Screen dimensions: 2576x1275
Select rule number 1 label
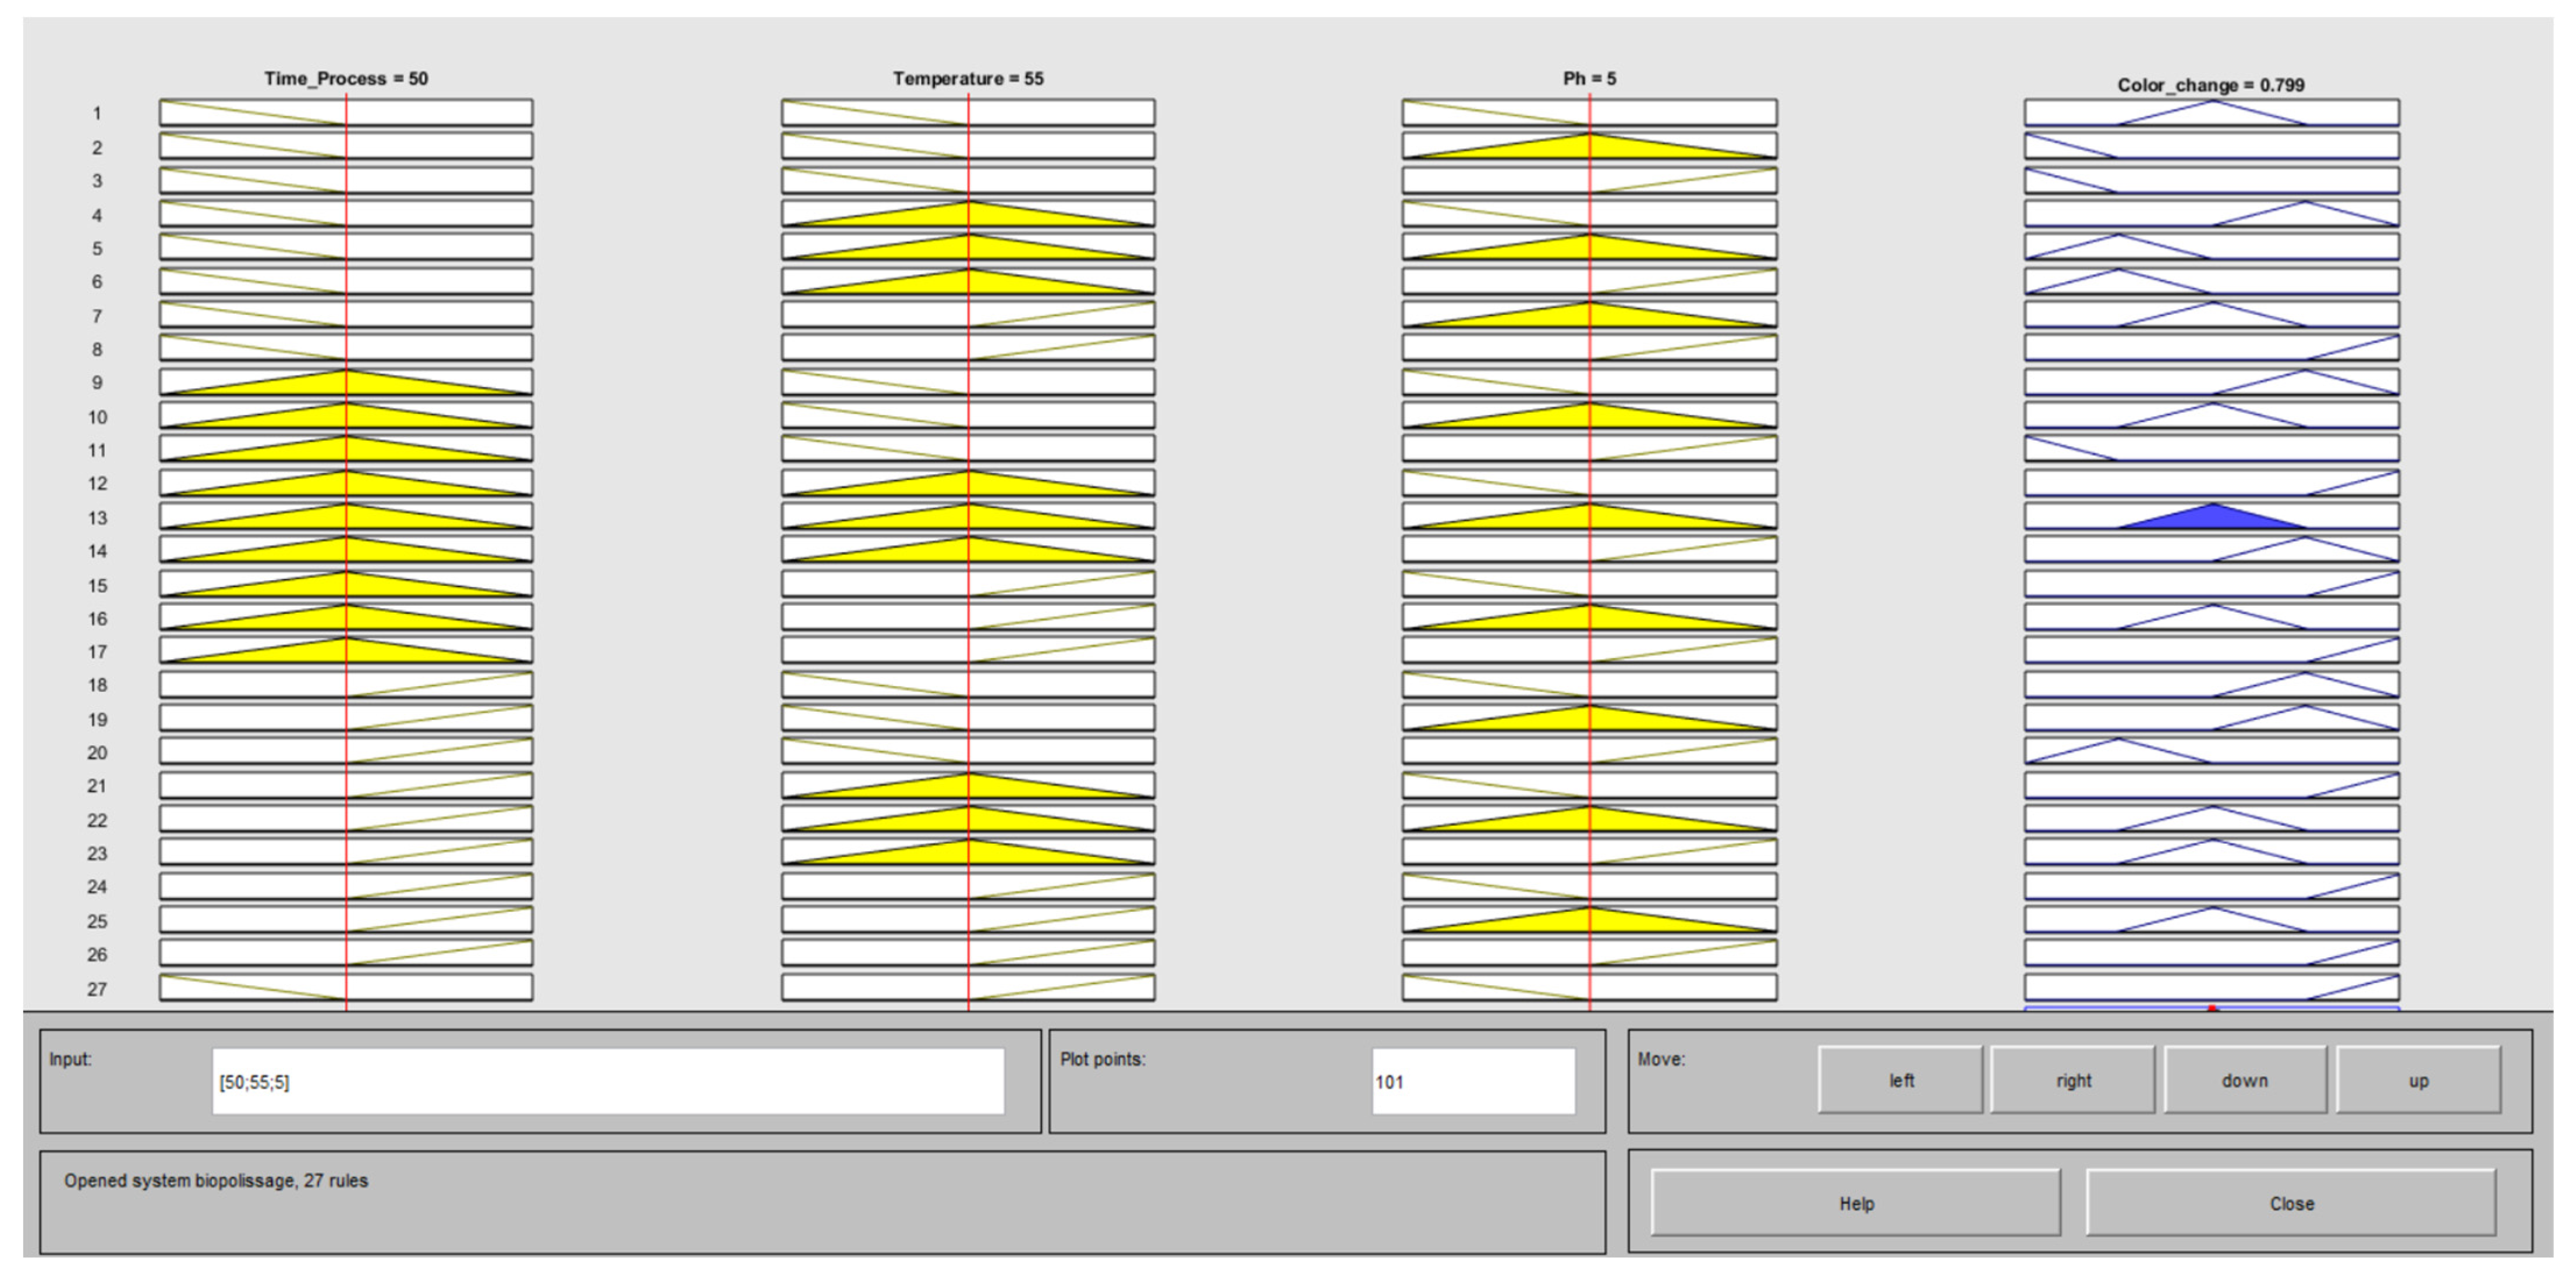tap(97, 113)
